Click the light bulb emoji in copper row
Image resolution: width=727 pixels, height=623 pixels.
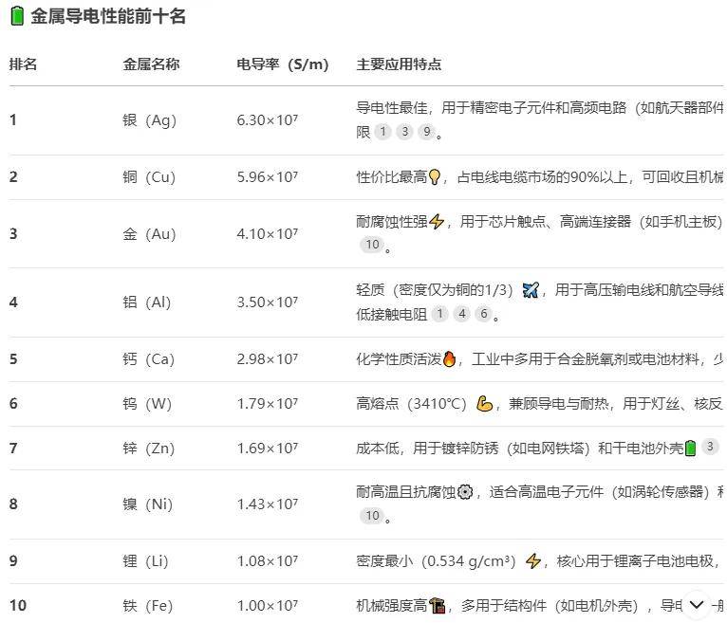(434, 177)
